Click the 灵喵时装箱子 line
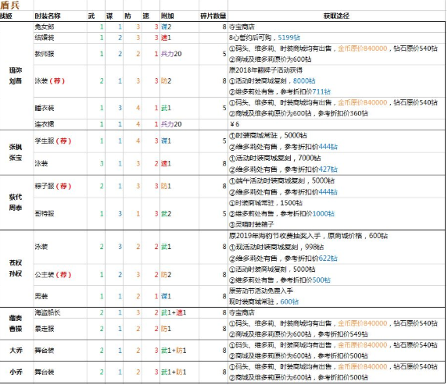The width and height of the screenshot is (448, 385). click(252, 224)
